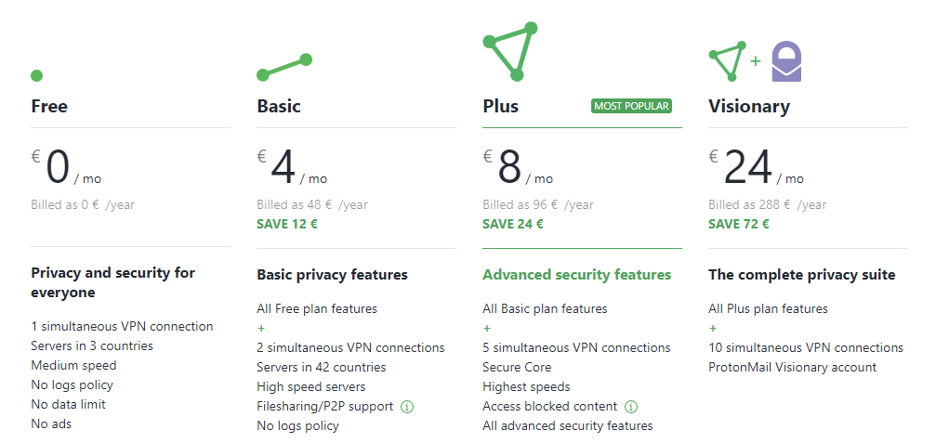Click the Free plan single dot icon

(x=36, y=76)
